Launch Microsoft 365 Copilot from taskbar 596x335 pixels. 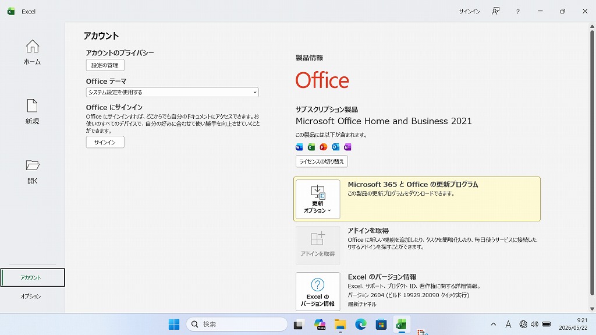point(320,325)
